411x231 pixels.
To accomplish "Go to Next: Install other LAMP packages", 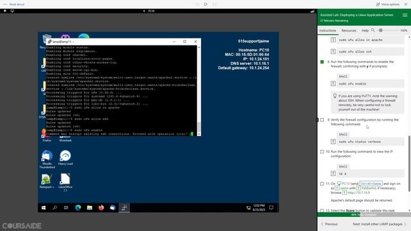I will pos(379,224).
